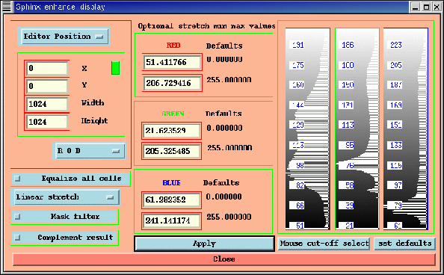The image size is (444, 275).
Task: Focus the BLUE maximum value 241.141174 field
Action: [x=172, y=221]
